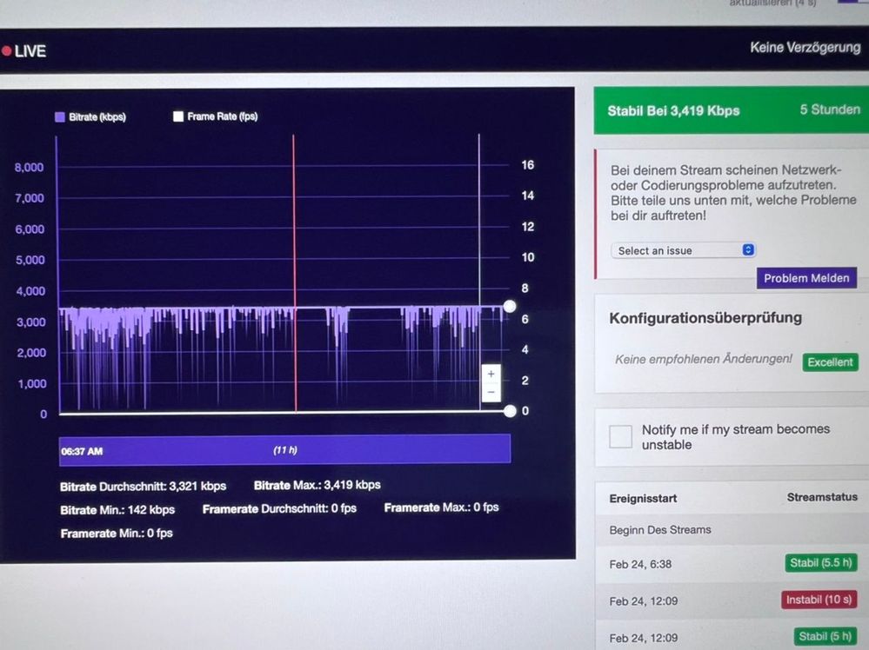This screenshot has width=869, height=650.
Task: Click the red LIVE indicator dot
Action: (7, 51)
